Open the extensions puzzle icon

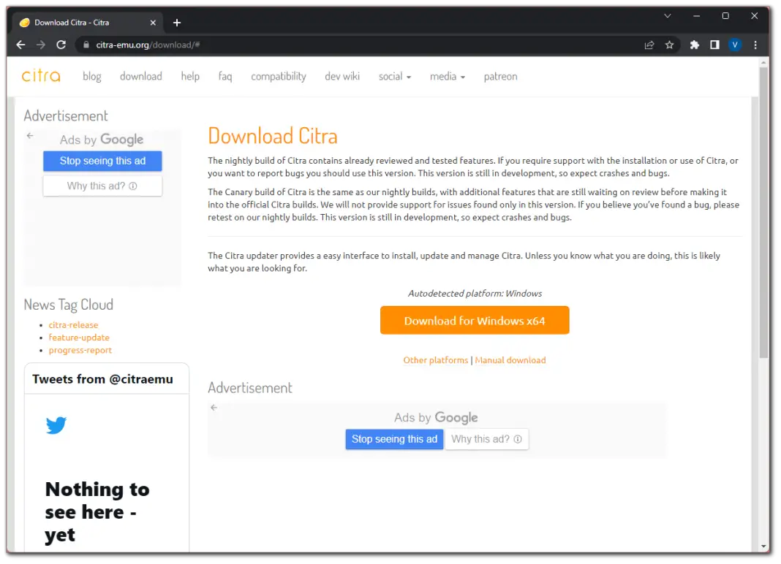point(694,45)
